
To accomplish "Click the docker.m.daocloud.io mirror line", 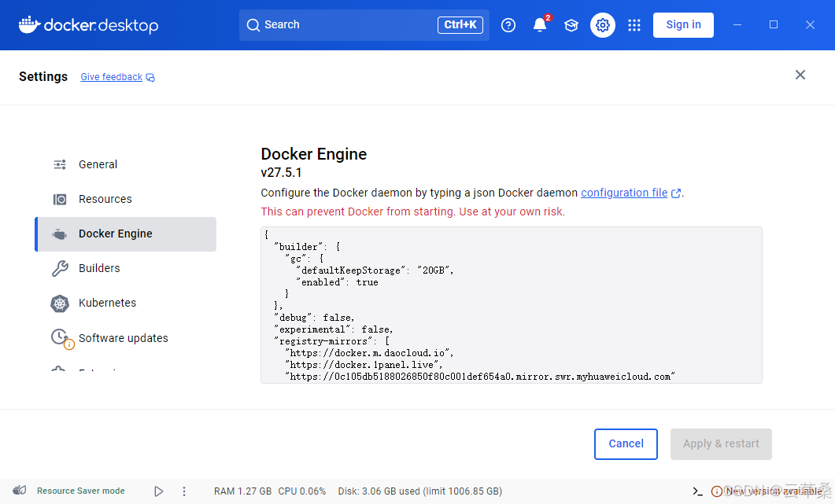I will pos(370,353).
